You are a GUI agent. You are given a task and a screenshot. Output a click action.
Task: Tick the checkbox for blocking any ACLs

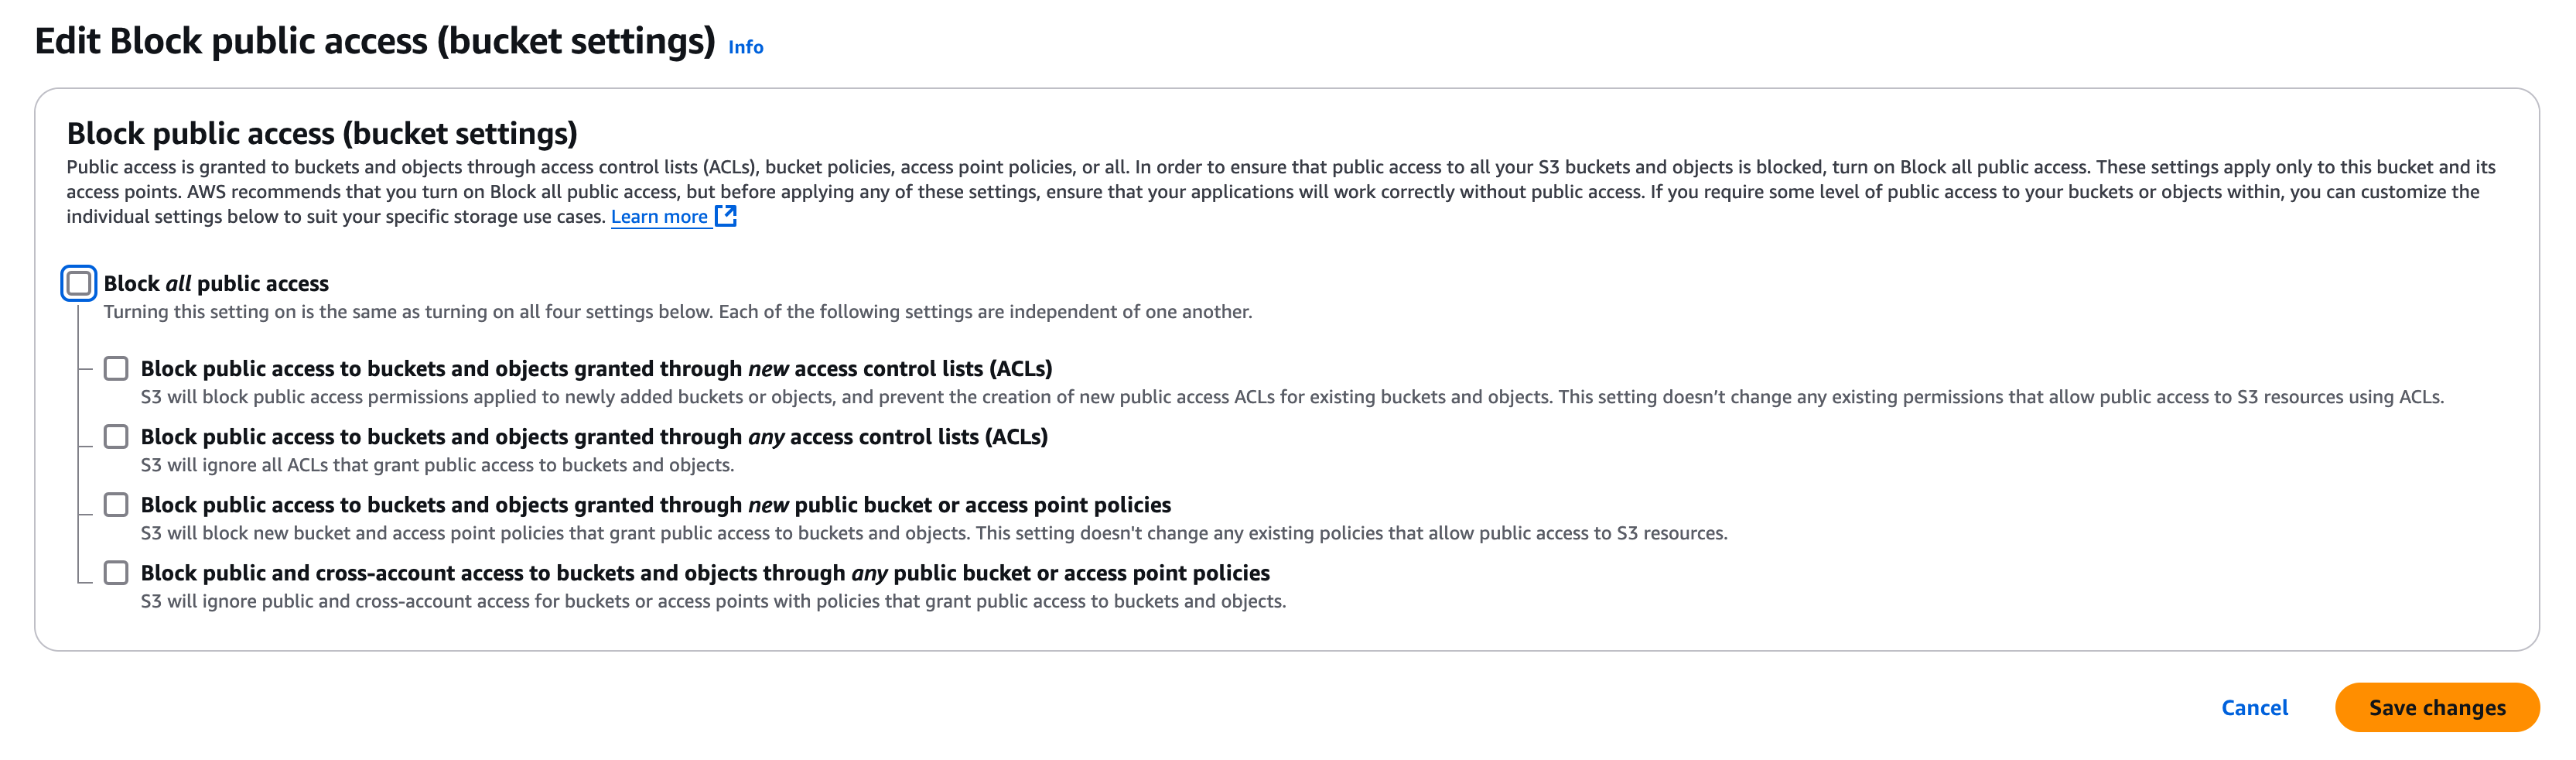[116, 437]
